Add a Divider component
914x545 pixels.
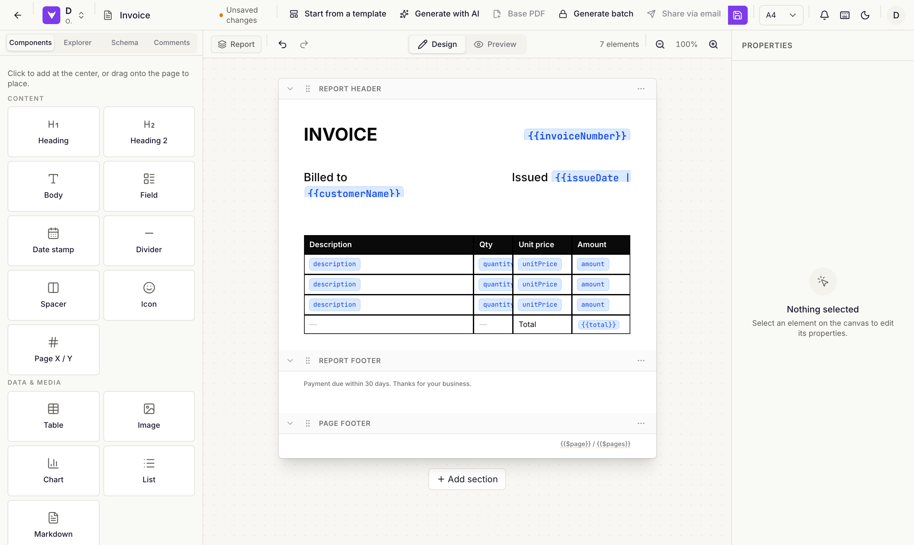[149, 241]
